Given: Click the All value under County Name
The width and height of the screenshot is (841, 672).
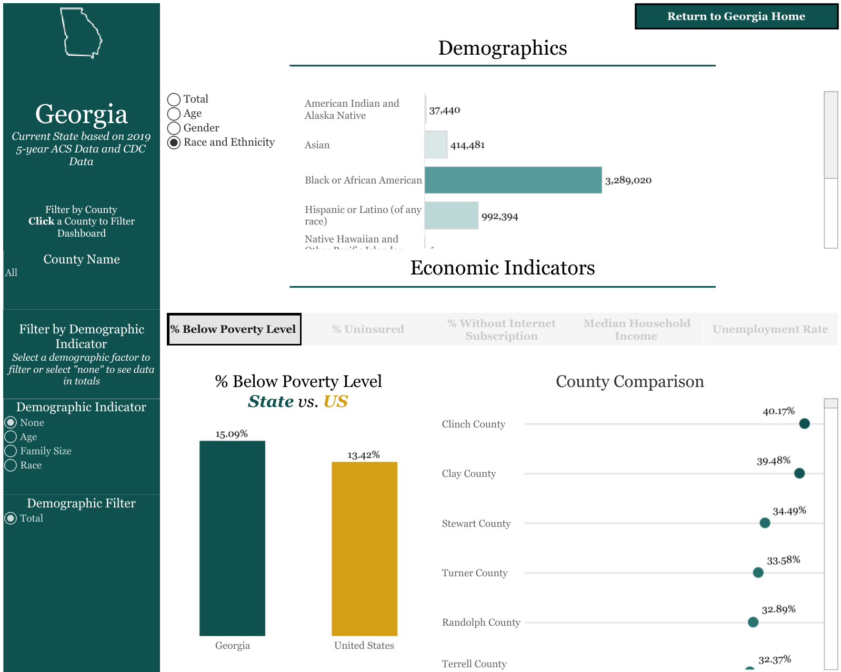Looking at the screenshot, I should point(12,273).
